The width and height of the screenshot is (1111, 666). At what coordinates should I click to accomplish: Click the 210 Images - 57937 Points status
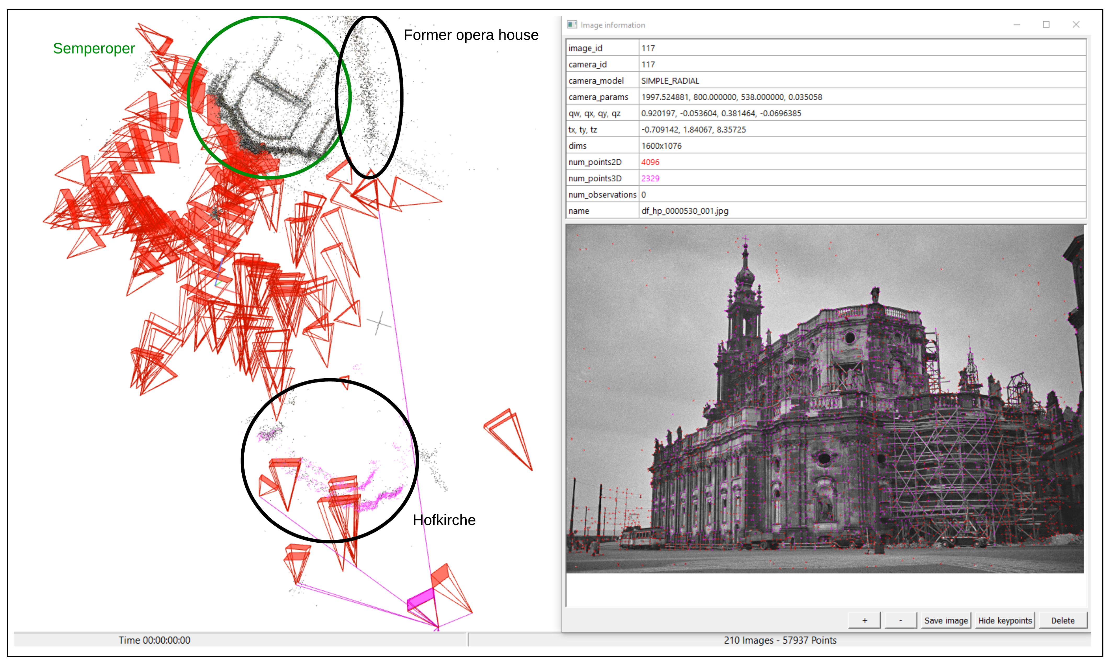[780, 640]
